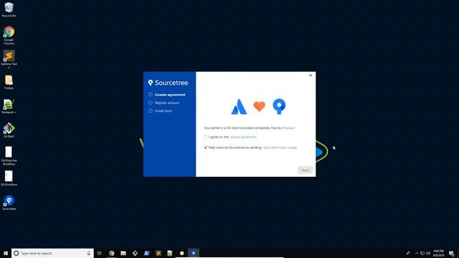Image resolution: width=459 pixels, height=258 pixels.
Task: Click the microphone icon in the search box
Action: coord(89,253)
